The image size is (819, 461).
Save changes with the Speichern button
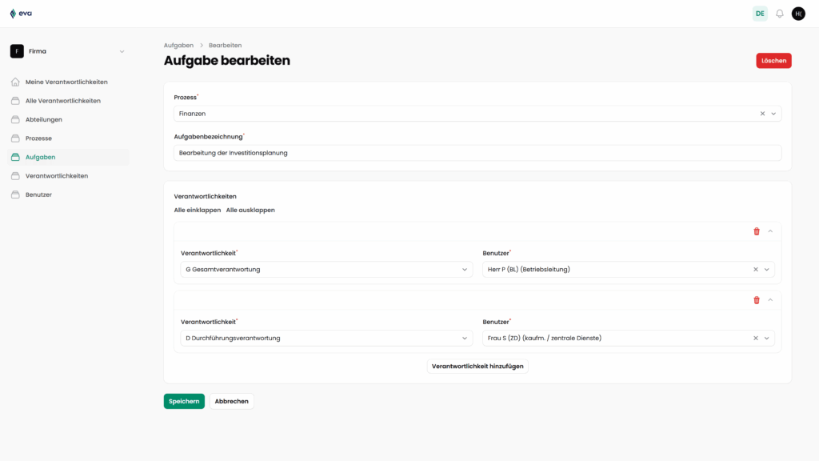point(184,401)
